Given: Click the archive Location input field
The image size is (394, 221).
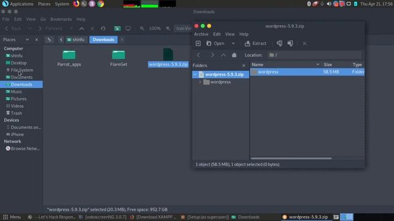Looking at the screenshot, I should 315,55.
